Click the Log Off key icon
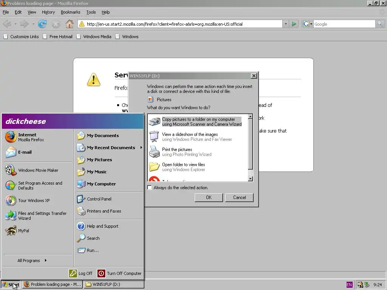 [x=73, y=273]
